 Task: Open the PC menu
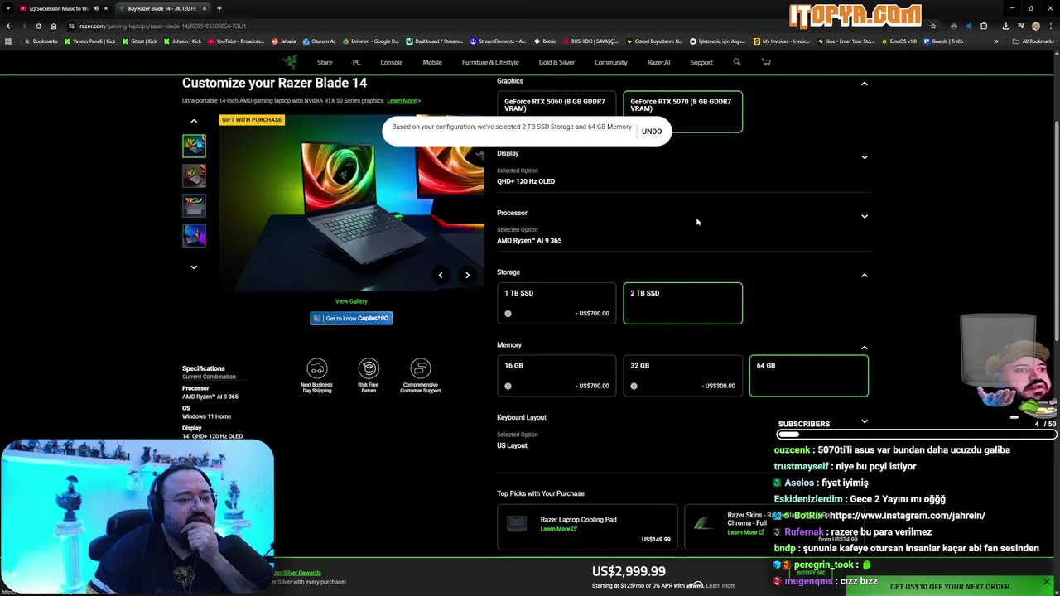coord(356,62)
